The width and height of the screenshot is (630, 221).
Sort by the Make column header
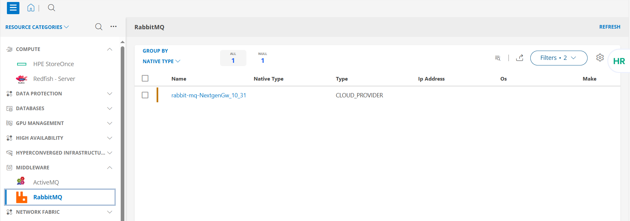click(590, 79)
